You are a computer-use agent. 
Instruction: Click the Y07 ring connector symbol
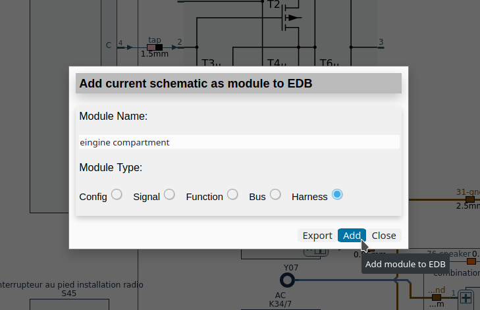[x=288, y=280]
